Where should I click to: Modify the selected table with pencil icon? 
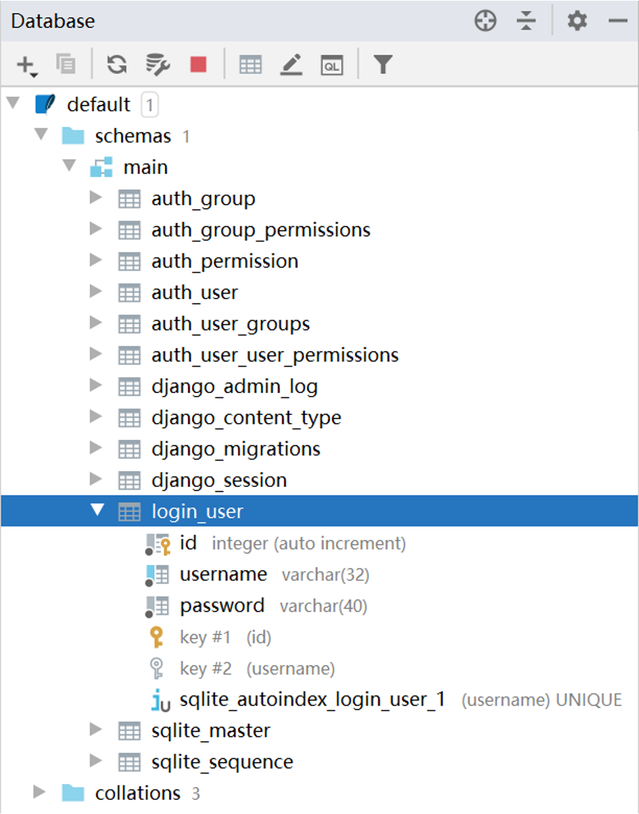(291, 64)
